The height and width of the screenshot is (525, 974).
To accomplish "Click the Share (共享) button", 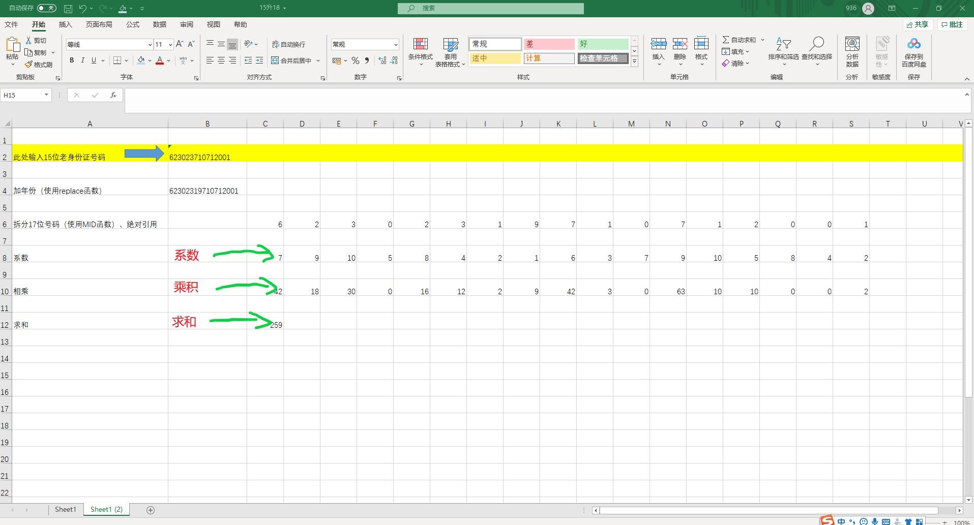I will (918, 24).
